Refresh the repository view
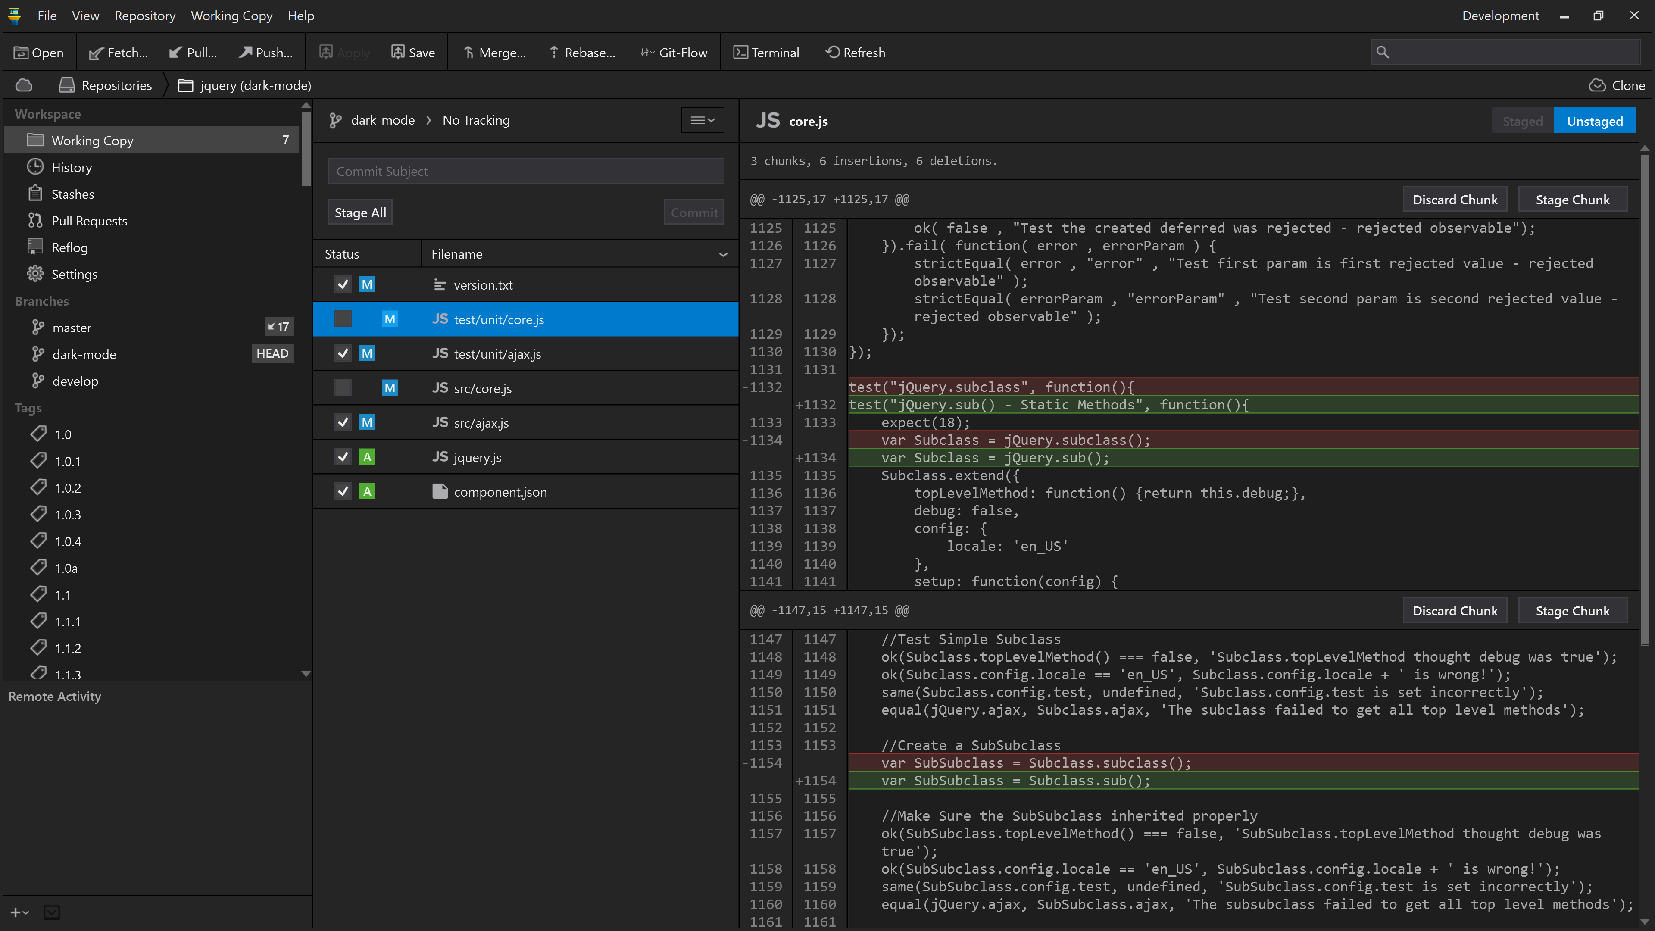This screenshot has width=1655, height=931. (855, 53)
